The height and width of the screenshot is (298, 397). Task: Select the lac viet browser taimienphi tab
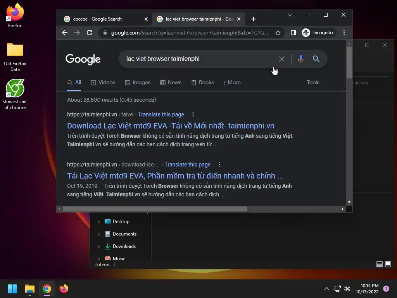[198, 19]
